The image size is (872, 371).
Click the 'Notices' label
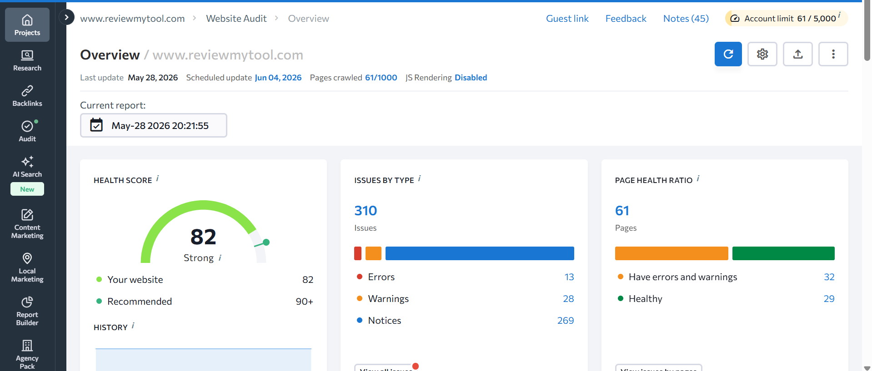click(x=385, y=321)
